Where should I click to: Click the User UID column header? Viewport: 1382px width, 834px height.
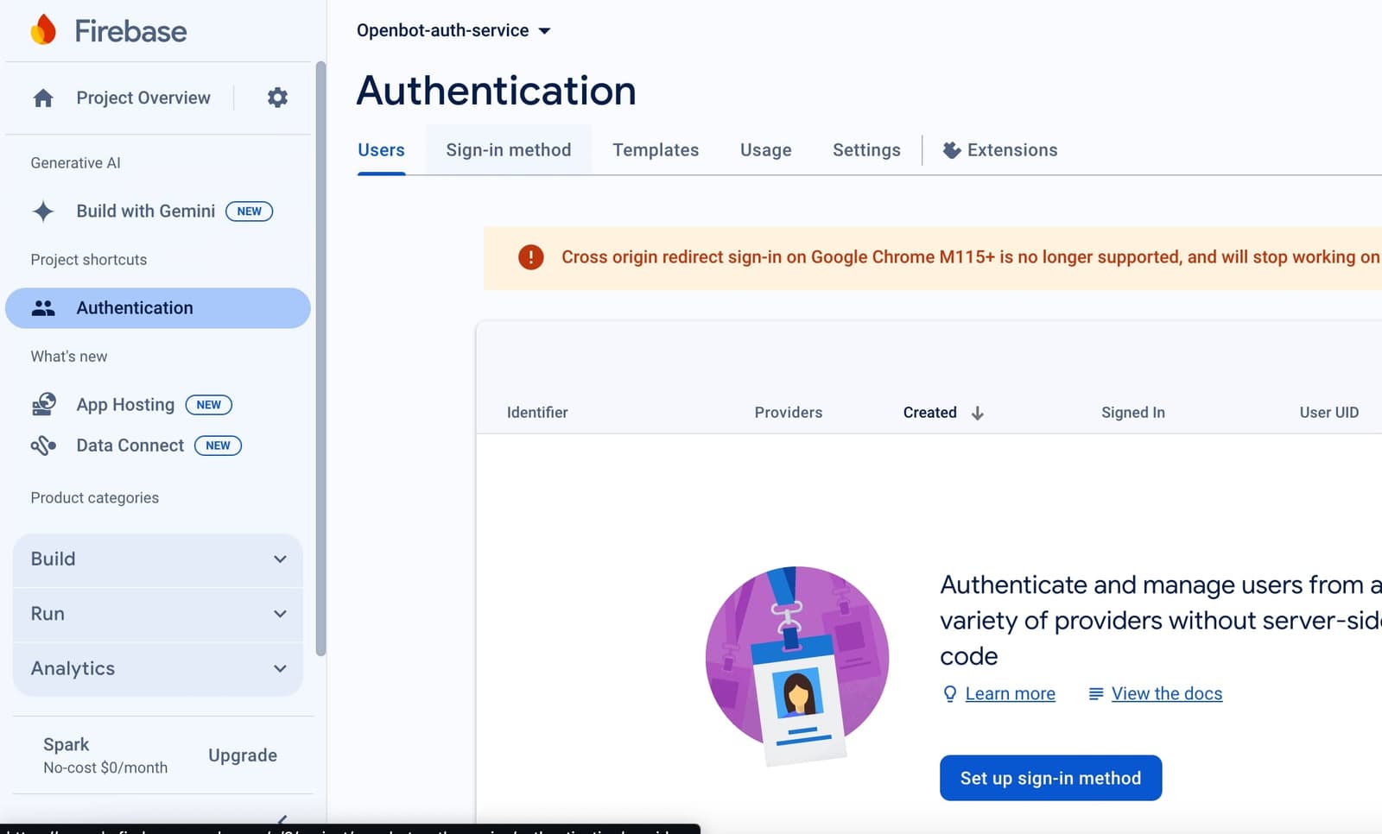1329,413
